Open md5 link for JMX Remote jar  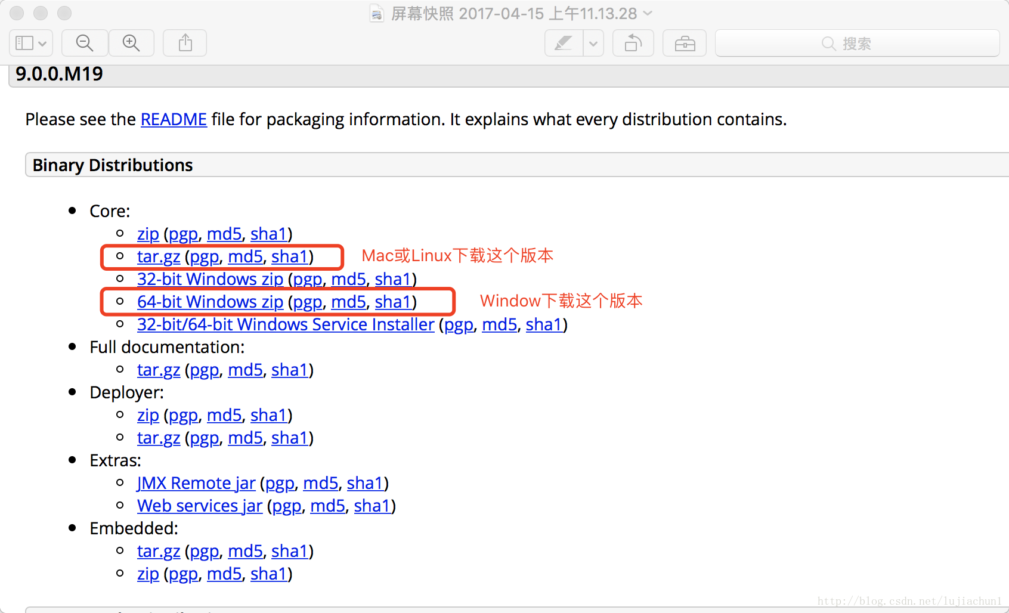320,483
